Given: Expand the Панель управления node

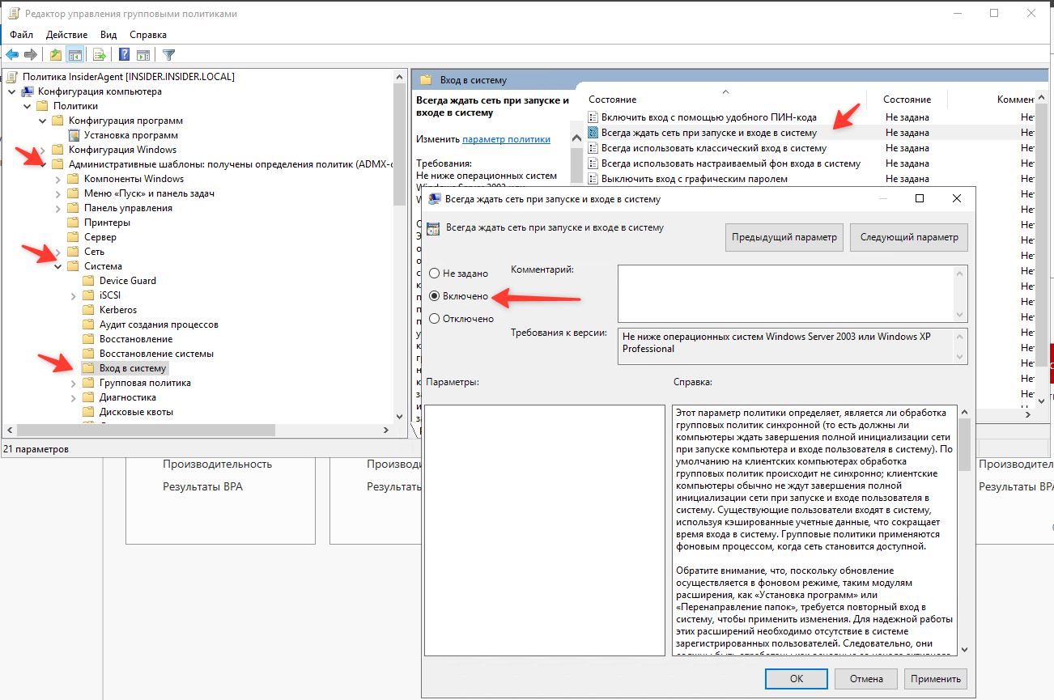Looking at the screenshot, I should [x=57, y=208].
